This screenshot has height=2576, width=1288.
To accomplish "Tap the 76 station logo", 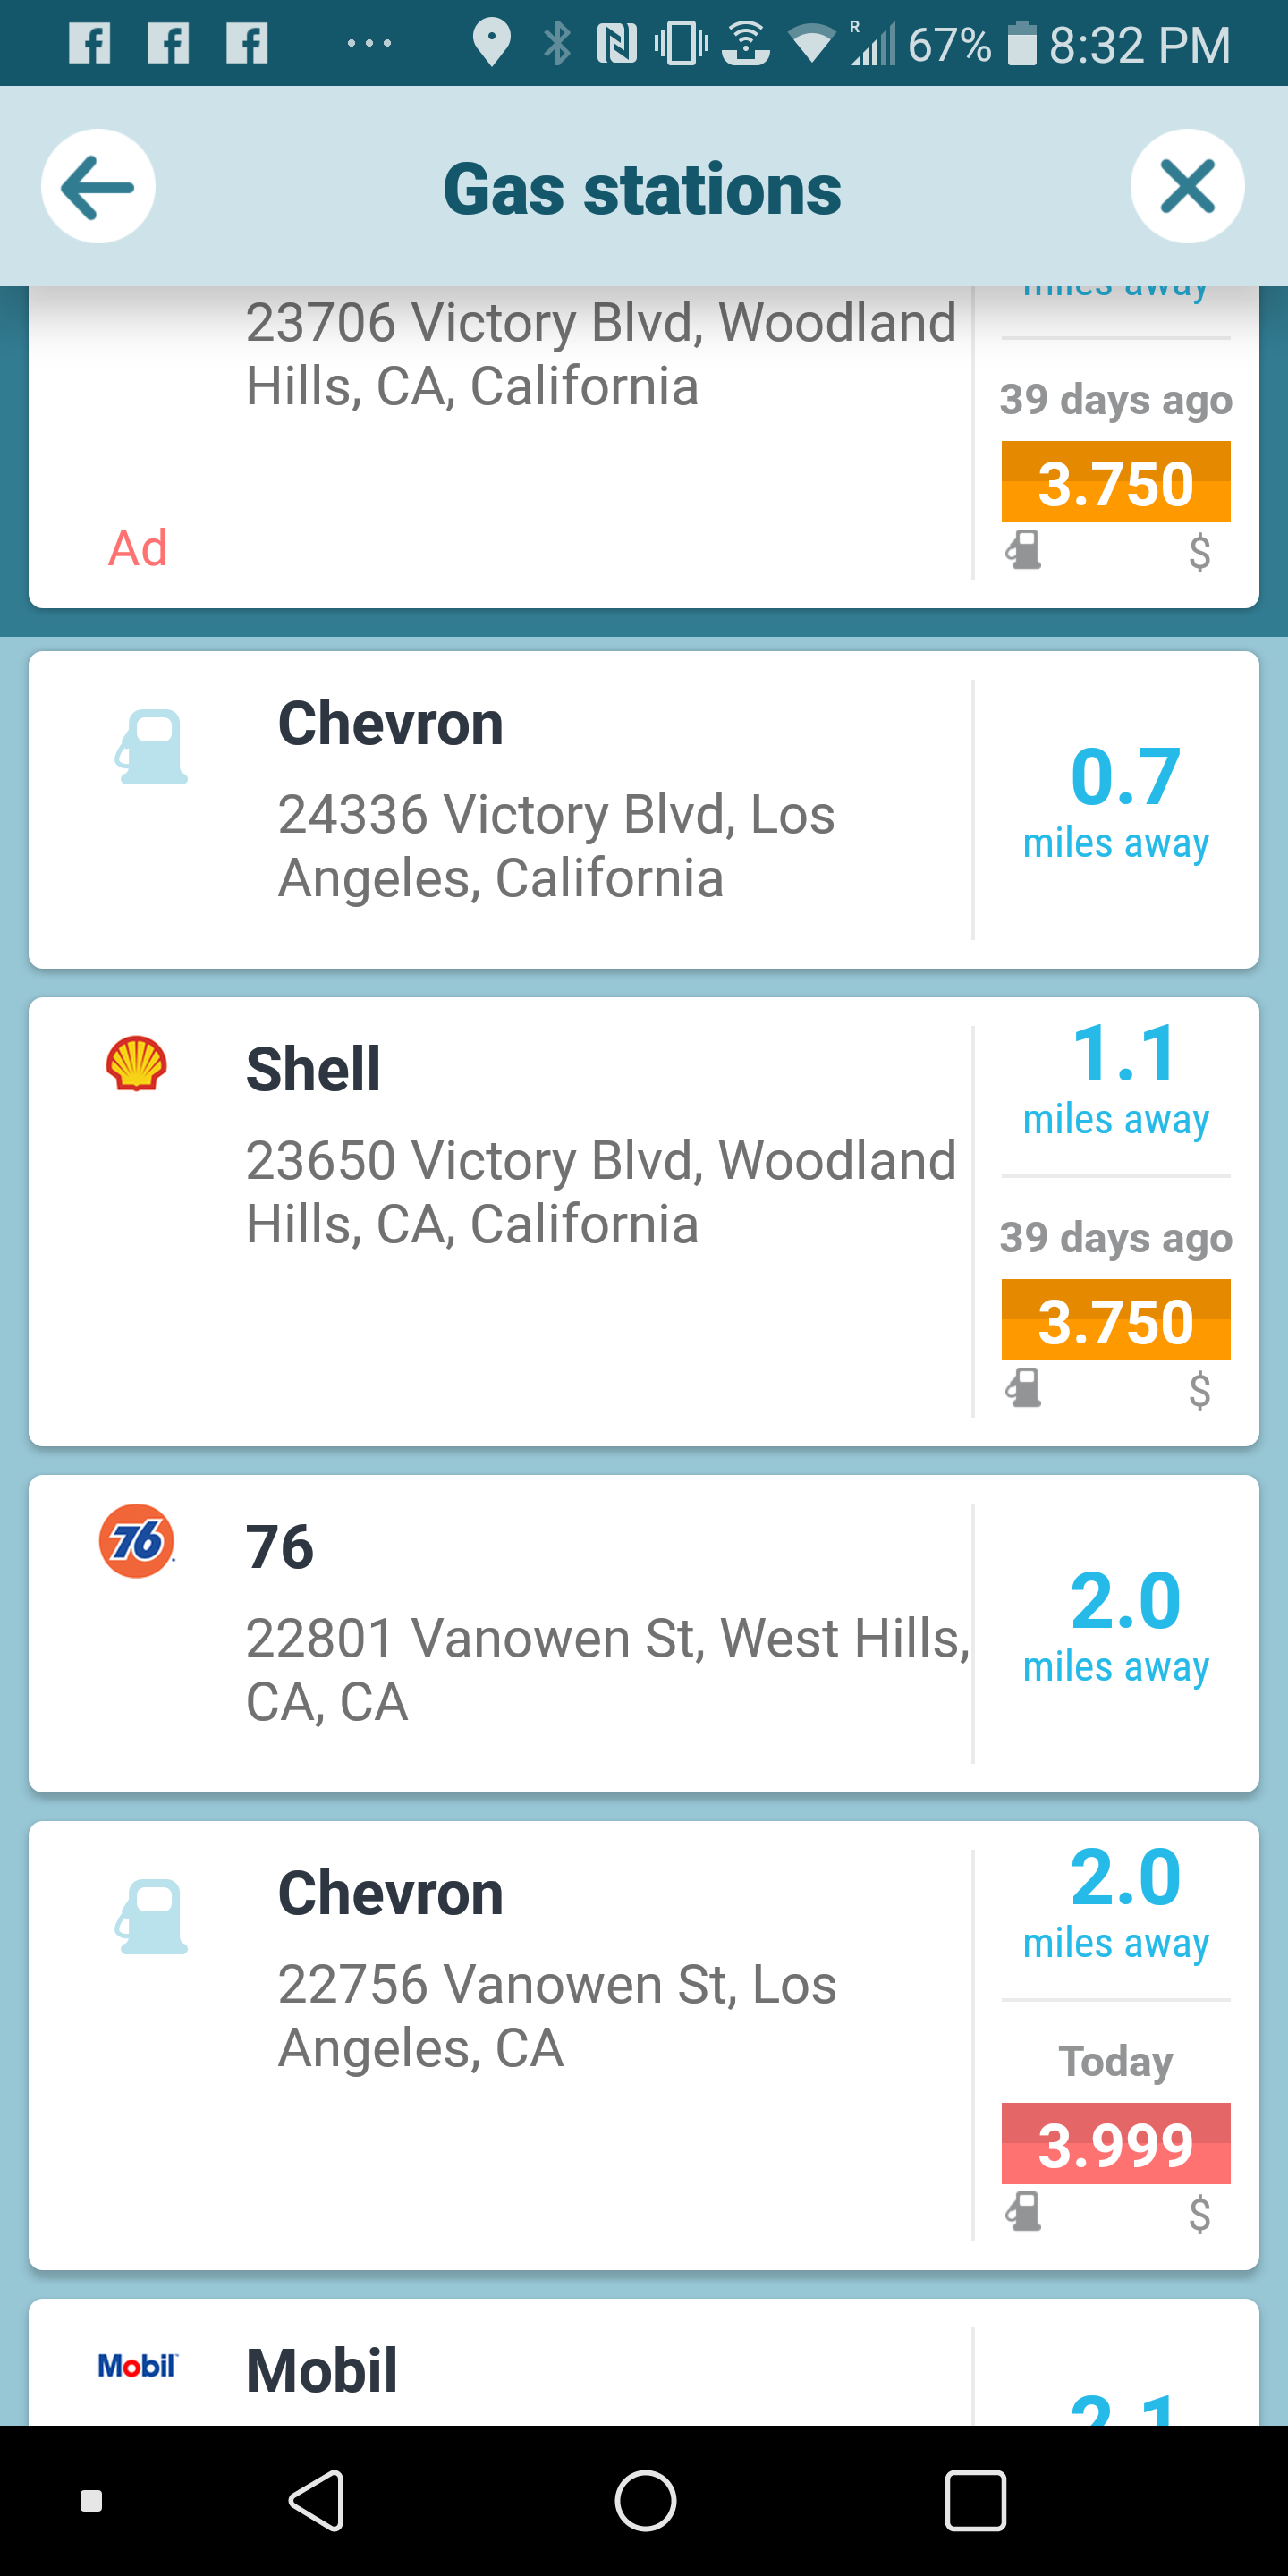I will click(x=137, y=1541).
